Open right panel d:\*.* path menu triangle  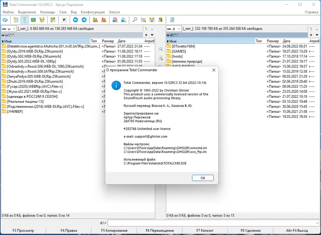pyautogui.click(x=168, y=35)
